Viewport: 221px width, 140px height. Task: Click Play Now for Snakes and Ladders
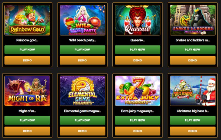(193, 50)
